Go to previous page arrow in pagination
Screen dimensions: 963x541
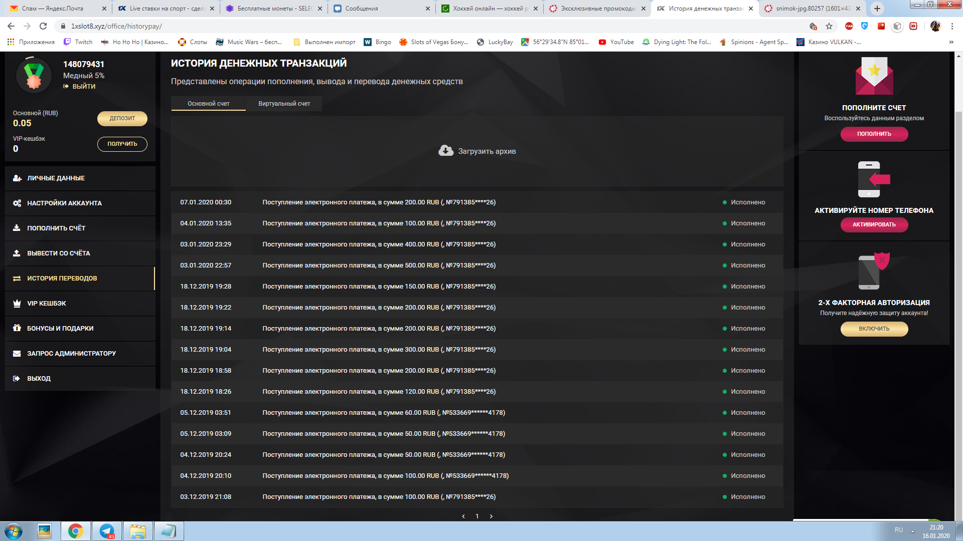[463, 516]
